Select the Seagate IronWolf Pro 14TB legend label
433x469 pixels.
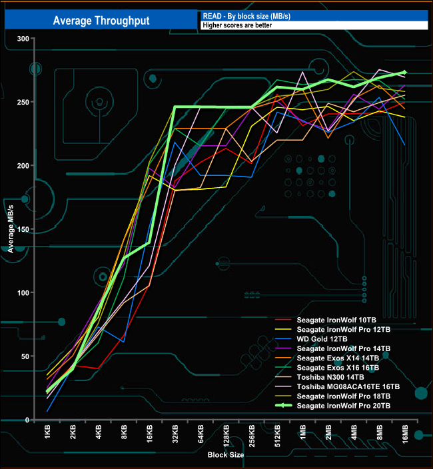pyautogui.click(x=344, y=348)
